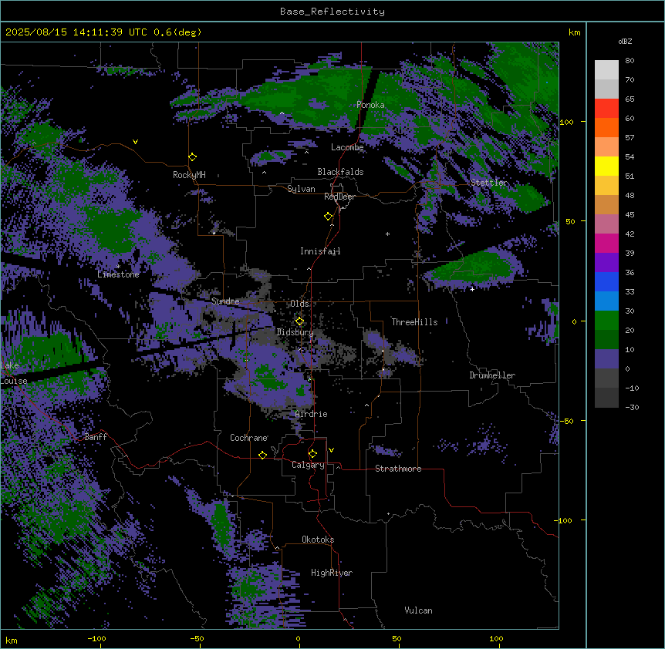The width and height of the screenshot is (665, 649).
Task: Click the 80 value atop the dBZ legend
Action: point(630,61)
